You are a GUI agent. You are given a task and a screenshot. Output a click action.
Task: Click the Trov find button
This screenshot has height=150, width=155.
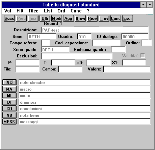(104, 18)
